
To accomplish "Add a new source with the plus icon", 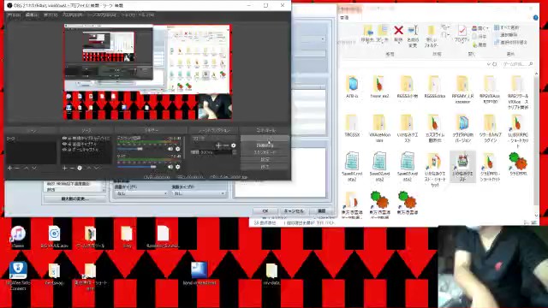I will point(64,168).
